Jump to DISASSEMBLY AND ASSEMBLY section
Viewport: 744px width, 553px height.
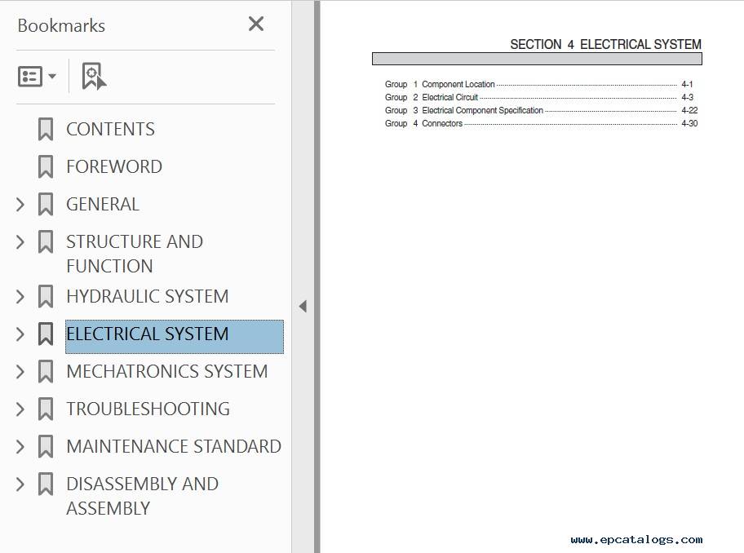[x=142, y=496]
